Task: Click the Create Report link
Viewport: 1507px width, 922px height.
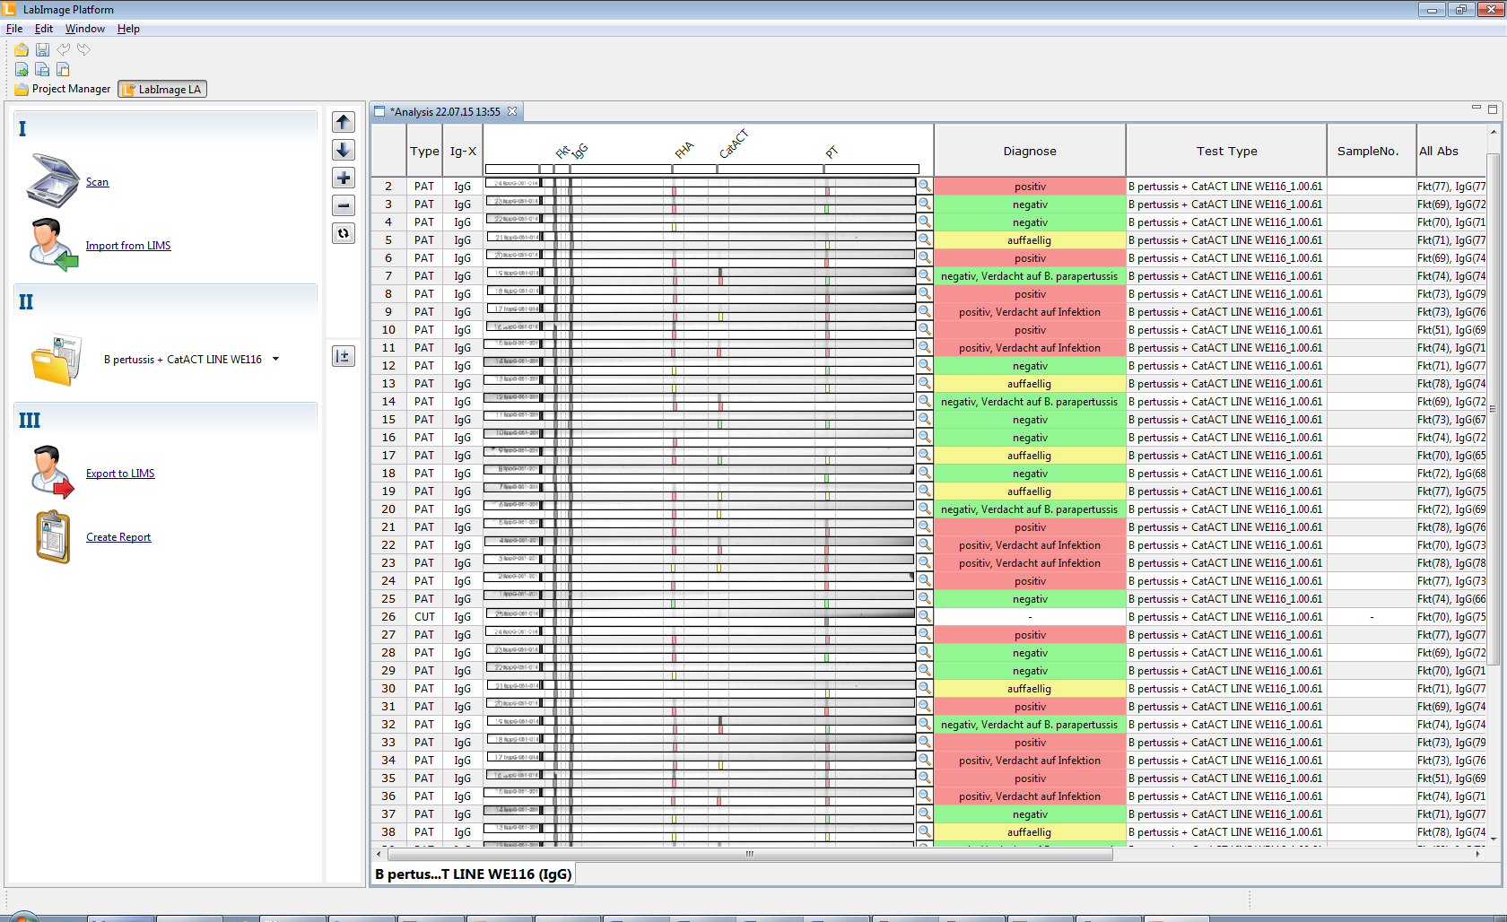Action: (118, 536)
